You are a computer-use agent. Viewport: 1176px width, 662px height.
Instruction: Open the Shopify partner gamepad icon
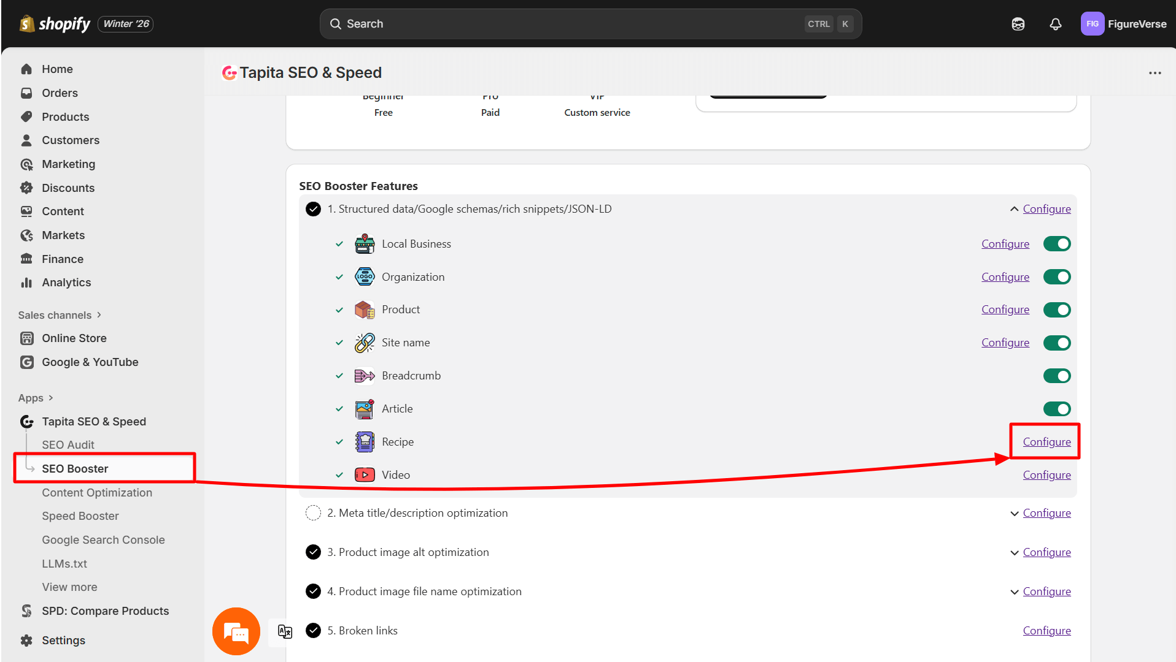(1018, 24)
